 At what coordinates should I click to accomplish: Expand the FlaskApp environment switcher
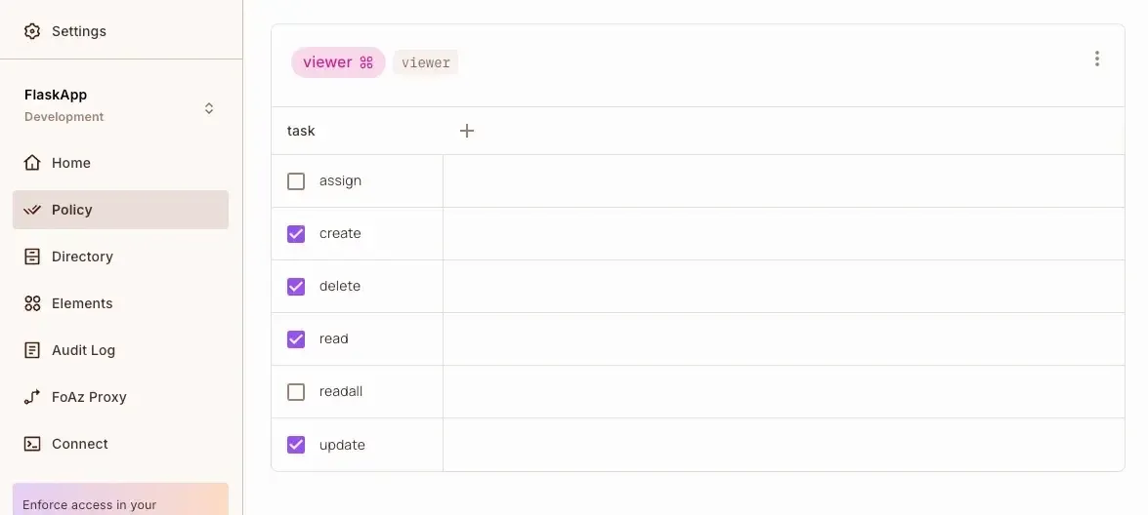click(x=209, y=108)
